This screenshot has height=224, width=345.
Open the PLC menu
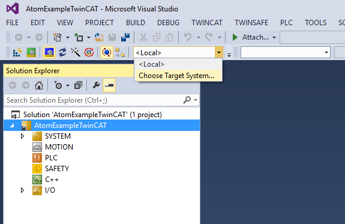coord(286,23)
